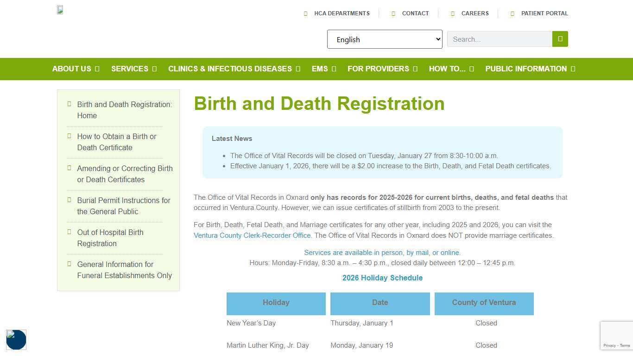Click the search magnifier icon

coord(560,39)
